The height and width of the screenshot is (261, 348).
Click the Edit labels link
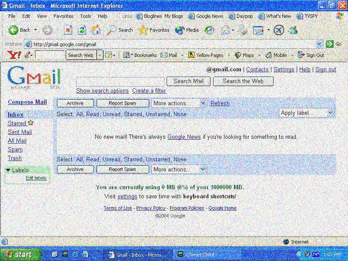pyautogui.click(x=36, y=178)
